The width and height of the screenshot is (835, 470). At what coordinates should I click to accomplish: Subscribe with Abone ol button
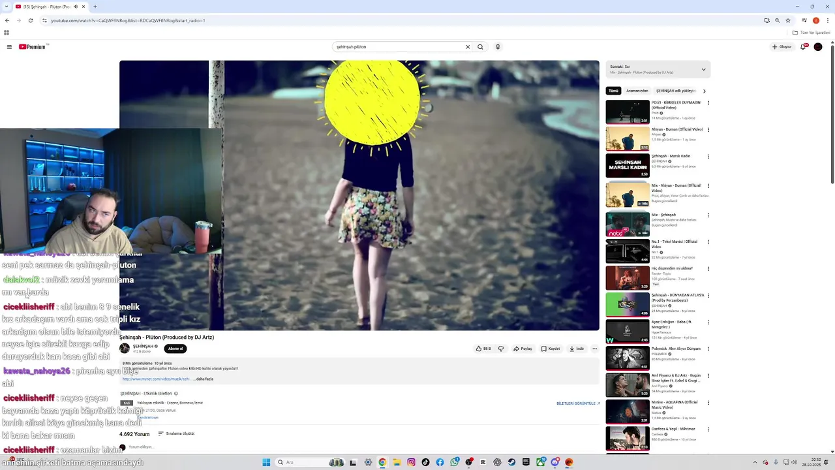pos(175,349)
